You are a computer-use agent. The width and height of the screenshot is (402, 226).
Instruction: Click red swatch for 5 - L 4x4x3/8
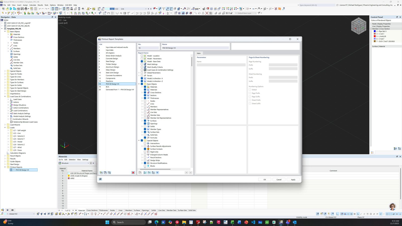[x=375, y=36]
